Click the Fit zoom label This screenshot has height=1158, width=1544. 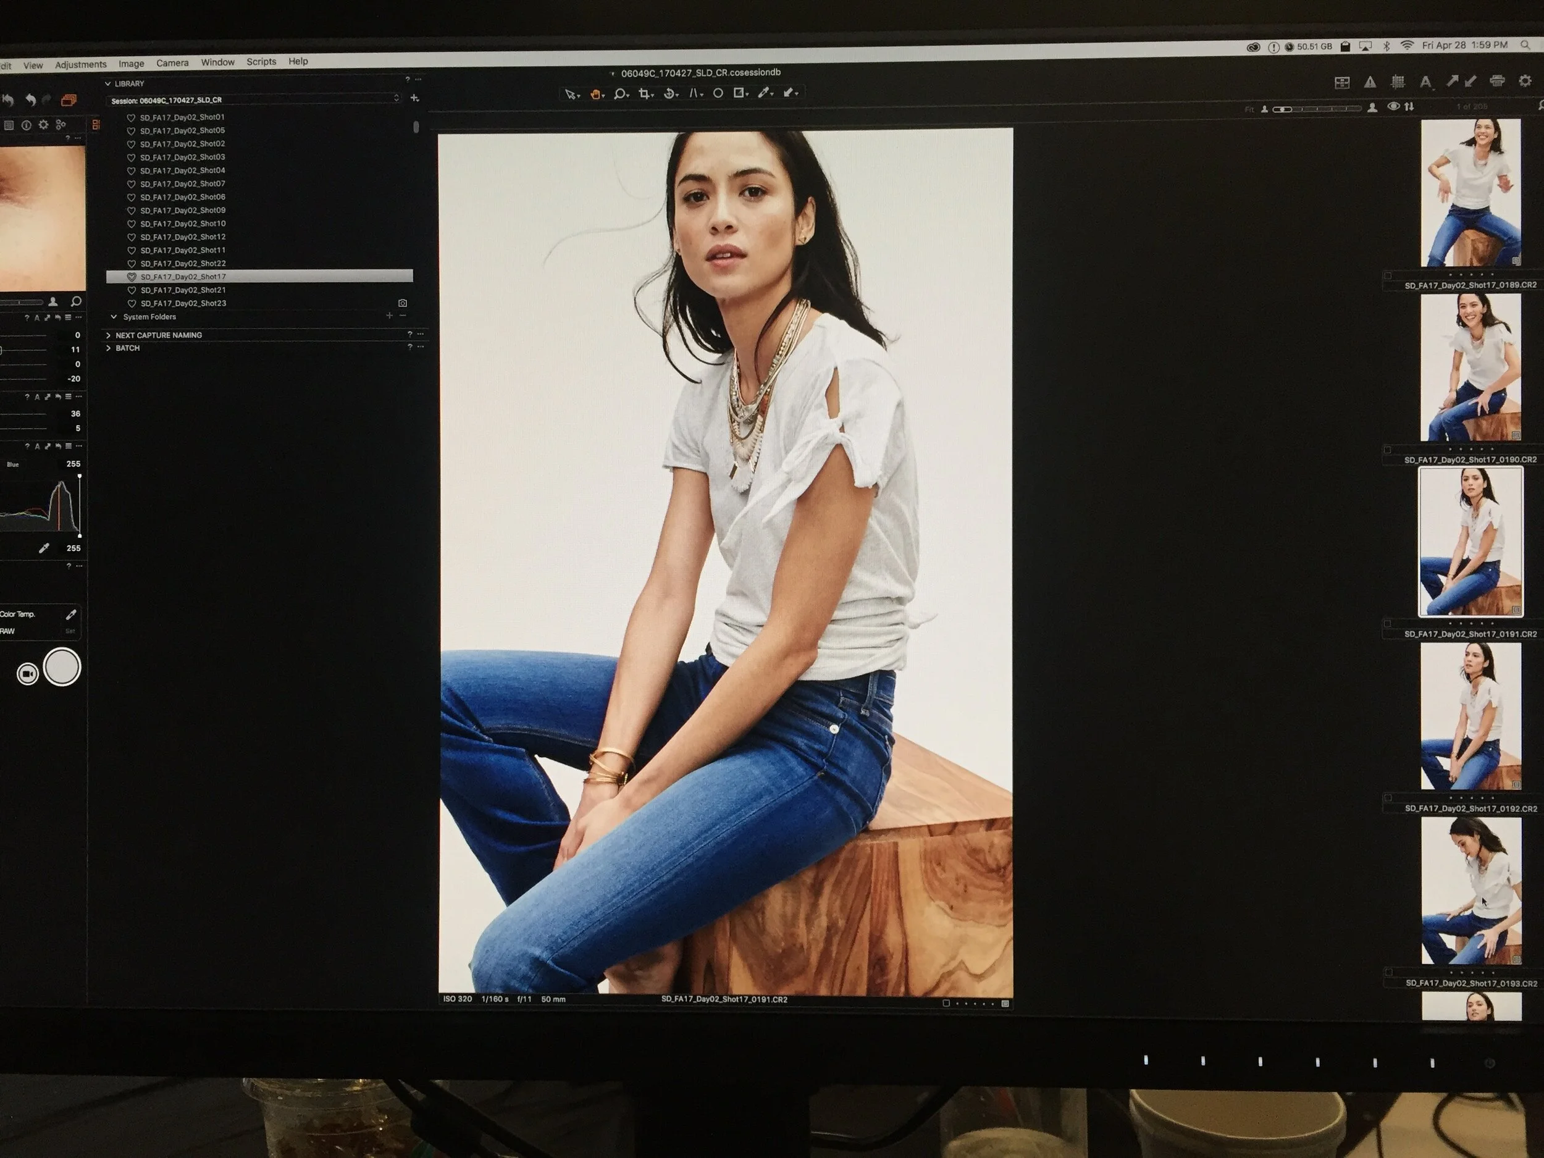coord(1249,109)
